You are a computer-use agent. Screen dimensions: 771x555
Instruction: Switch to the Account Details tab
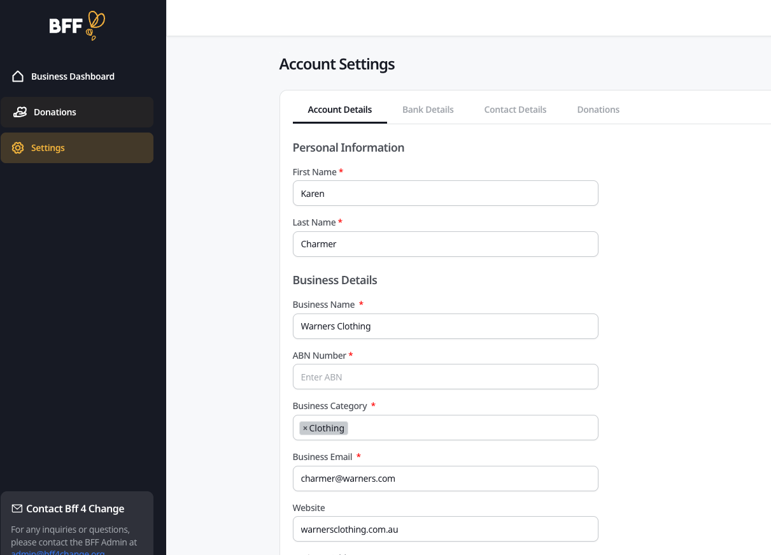[x=340, y=110]
